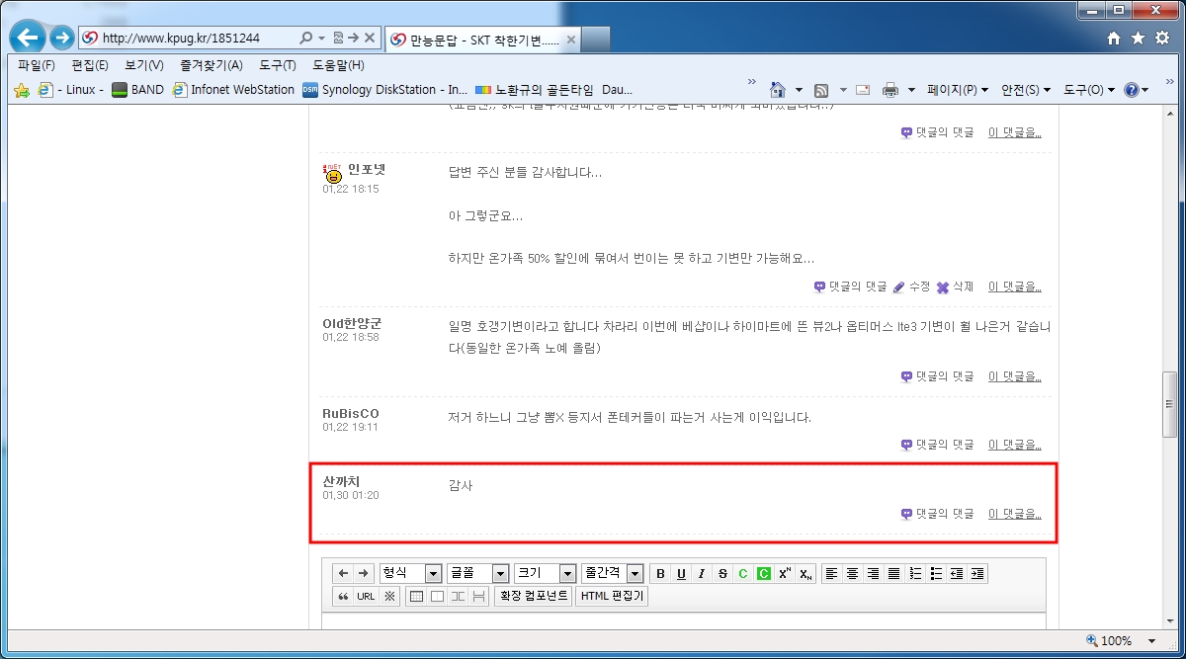Go forward with browser forward arrow
Image resolution: width=1186 pixels, height=659 pixels.
[x=61, y=39]
